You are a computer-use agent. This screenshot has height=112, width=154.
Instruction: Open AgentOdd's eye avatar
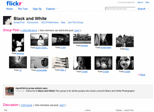point(10,91)
